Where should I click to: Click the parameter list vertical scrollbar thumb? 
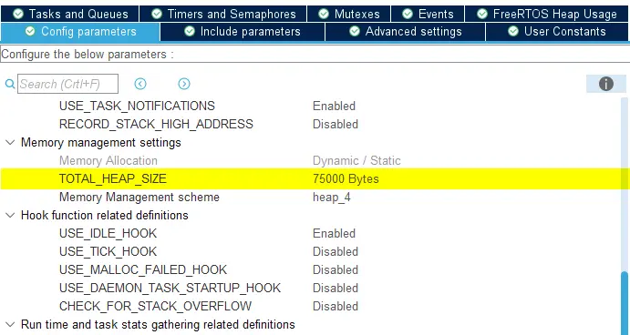coord(624,303)
